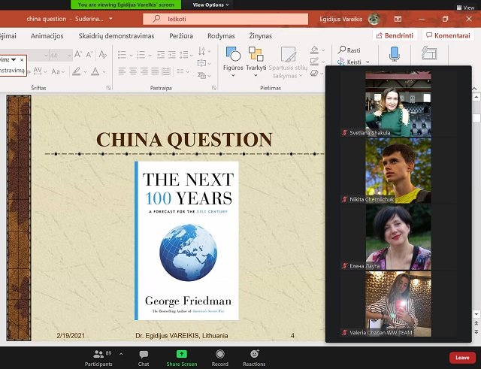Switch to the Peržiūra tab
Screen dimensions: 481x369
coord(183,35)
